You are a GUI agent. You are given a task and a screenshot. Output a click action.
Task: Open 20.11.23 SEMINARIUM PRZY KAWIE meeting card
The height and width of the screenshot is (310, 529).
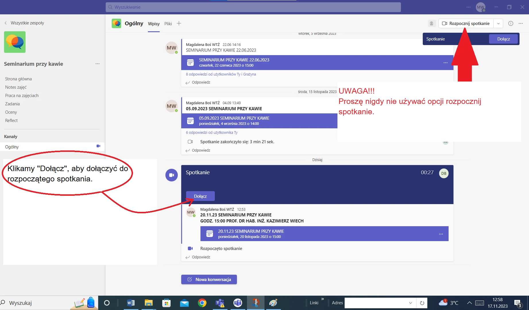coord(324,234)
